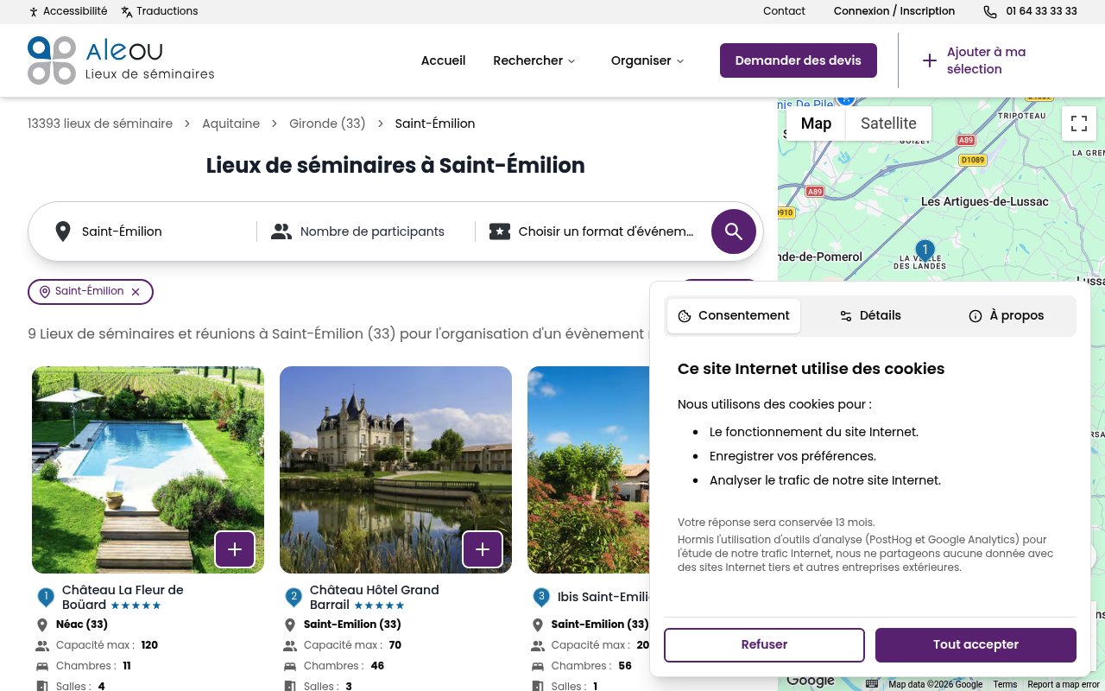Screen dimensions: 1105x691
Task: Open the Gironde (33) breadcrumb
Action: (x=327, y=124)
